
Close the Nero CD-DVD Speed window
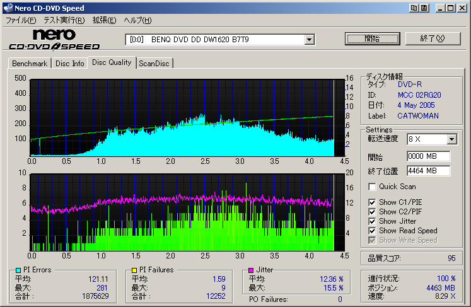[462, 8]
